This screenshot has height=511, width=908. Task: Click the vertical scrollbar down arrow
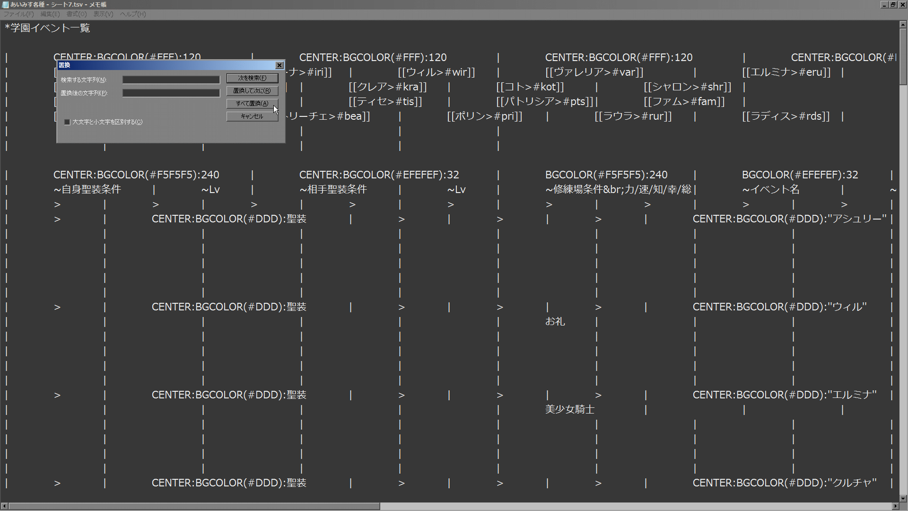pyautogui.click(x=902, y=499)
